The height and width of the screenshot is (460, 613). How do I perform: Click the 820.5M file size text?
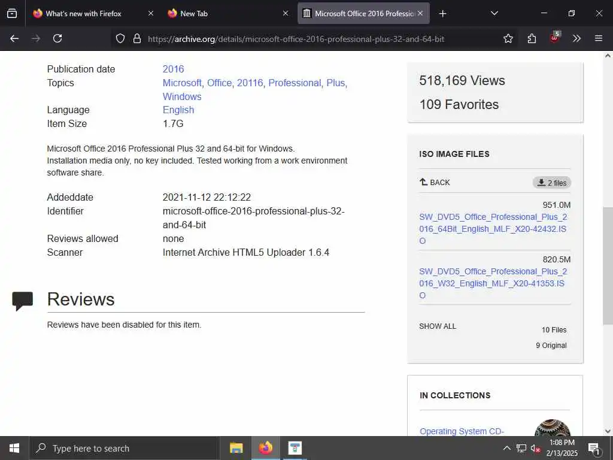(556, 259)
